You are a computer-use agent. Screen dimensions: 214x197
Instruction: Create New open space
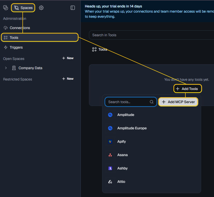68,58
